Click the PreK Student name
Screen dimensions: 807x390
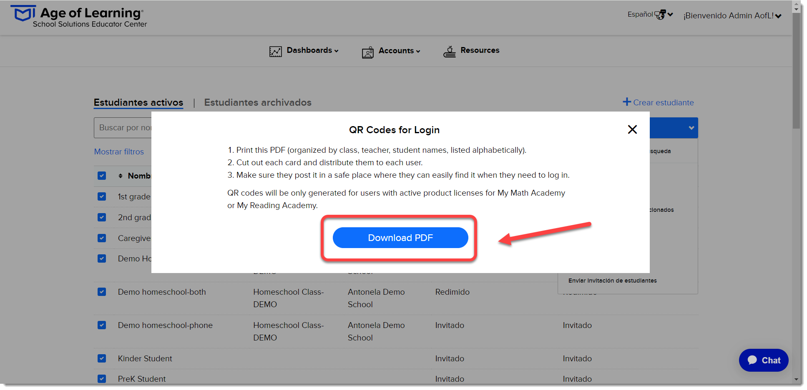tap(142, 379)
